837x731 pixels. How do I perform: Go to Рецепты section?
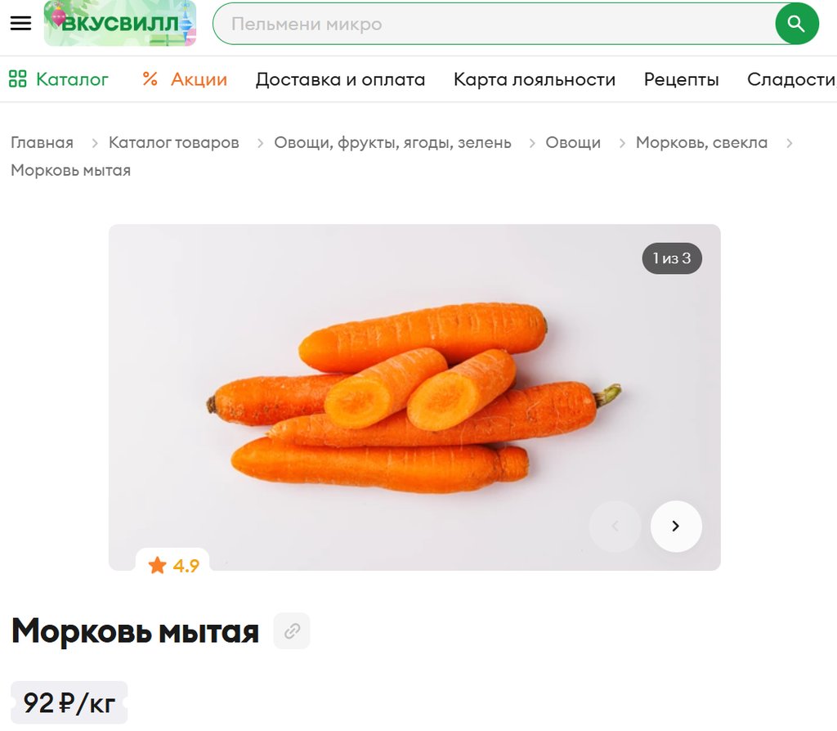point(681,79)
